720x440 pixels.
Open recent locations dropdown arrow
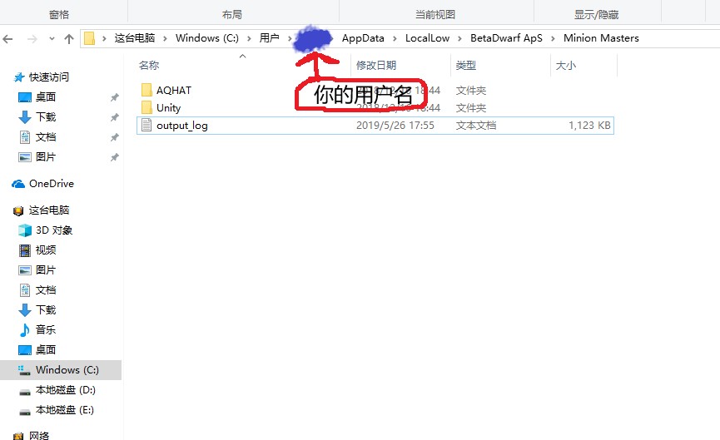click(52, 39)
